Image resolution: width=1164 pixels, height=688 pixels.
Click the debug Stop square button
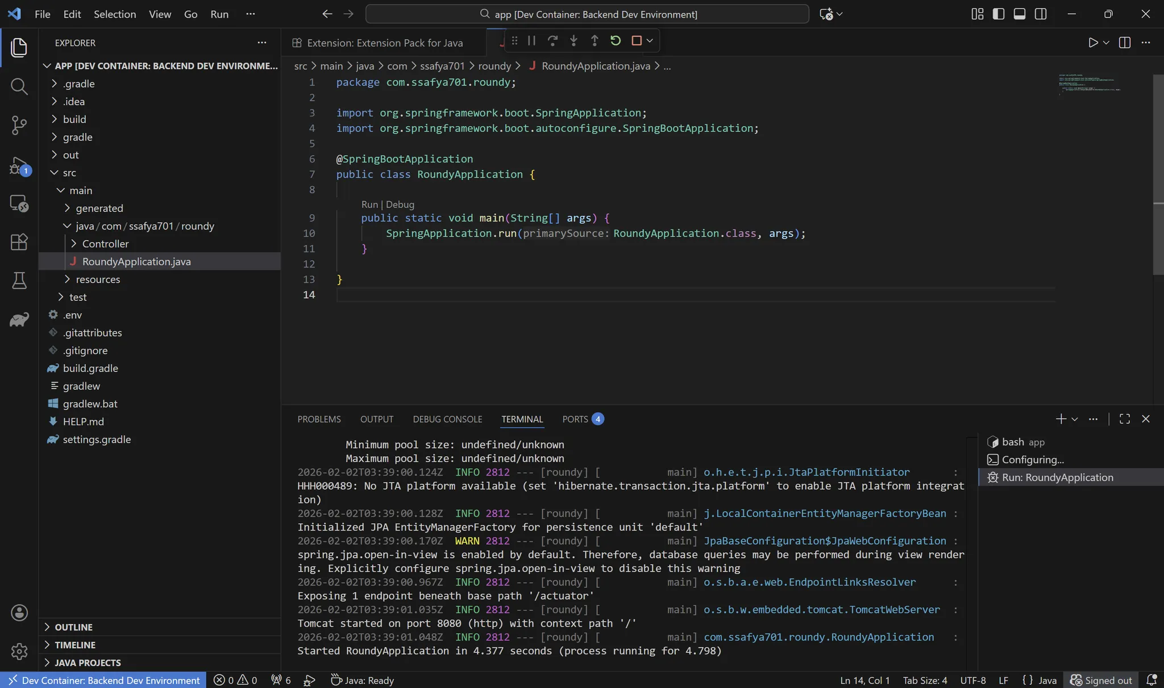coord(637,40)
